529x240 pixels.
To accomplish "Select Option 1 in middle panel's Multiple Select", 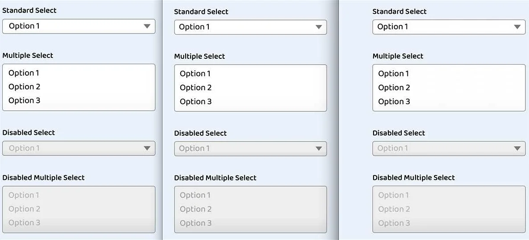I will 250,73.
